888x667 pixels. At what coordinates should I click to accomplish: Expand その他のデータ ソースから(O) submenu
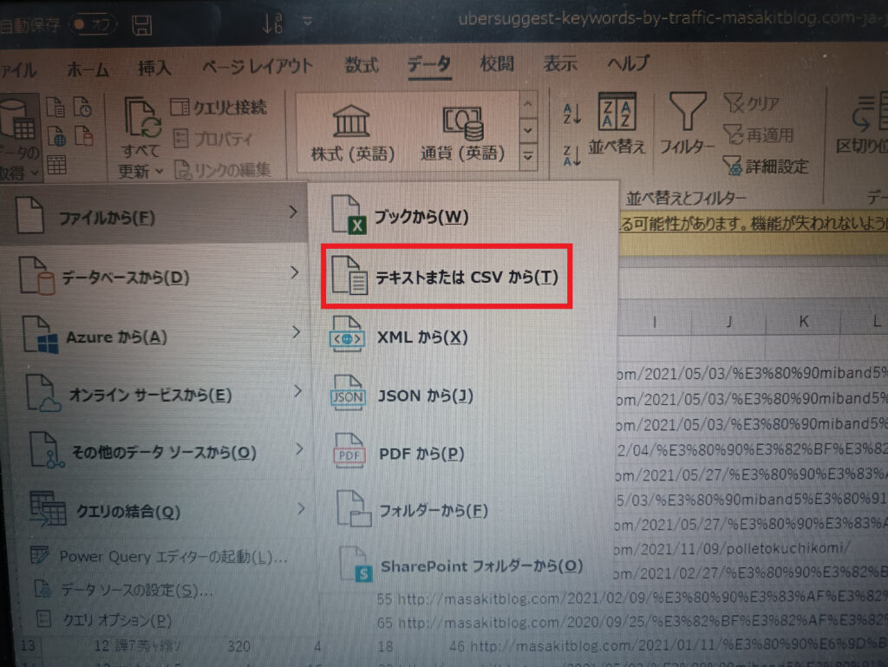166,452
